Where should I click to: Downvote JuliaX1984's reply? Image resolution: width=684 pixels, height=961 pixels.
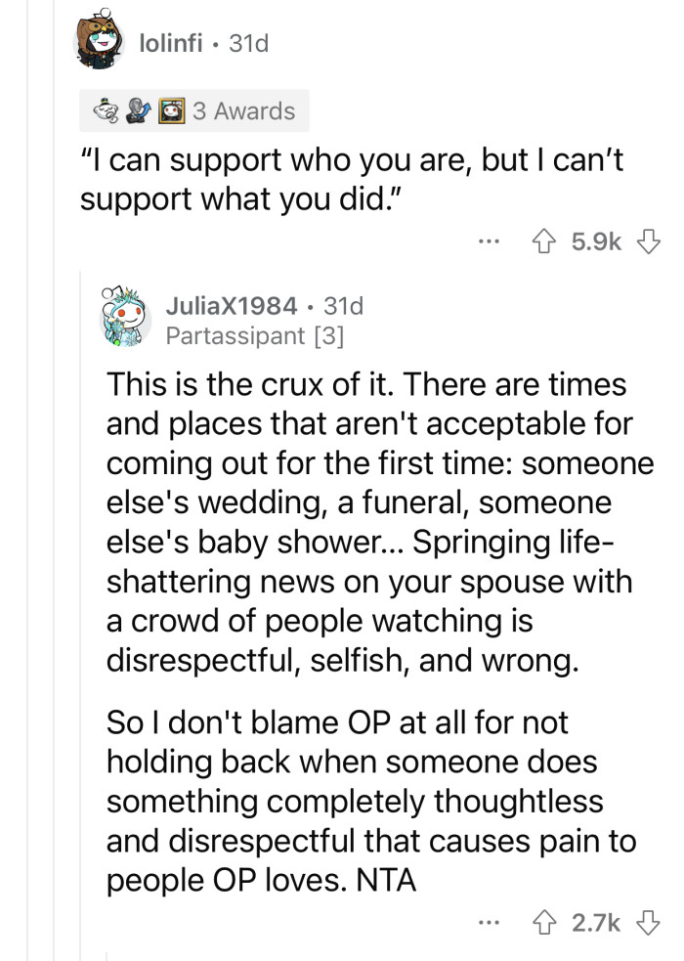pyautogui.click(x=649, y=923)
